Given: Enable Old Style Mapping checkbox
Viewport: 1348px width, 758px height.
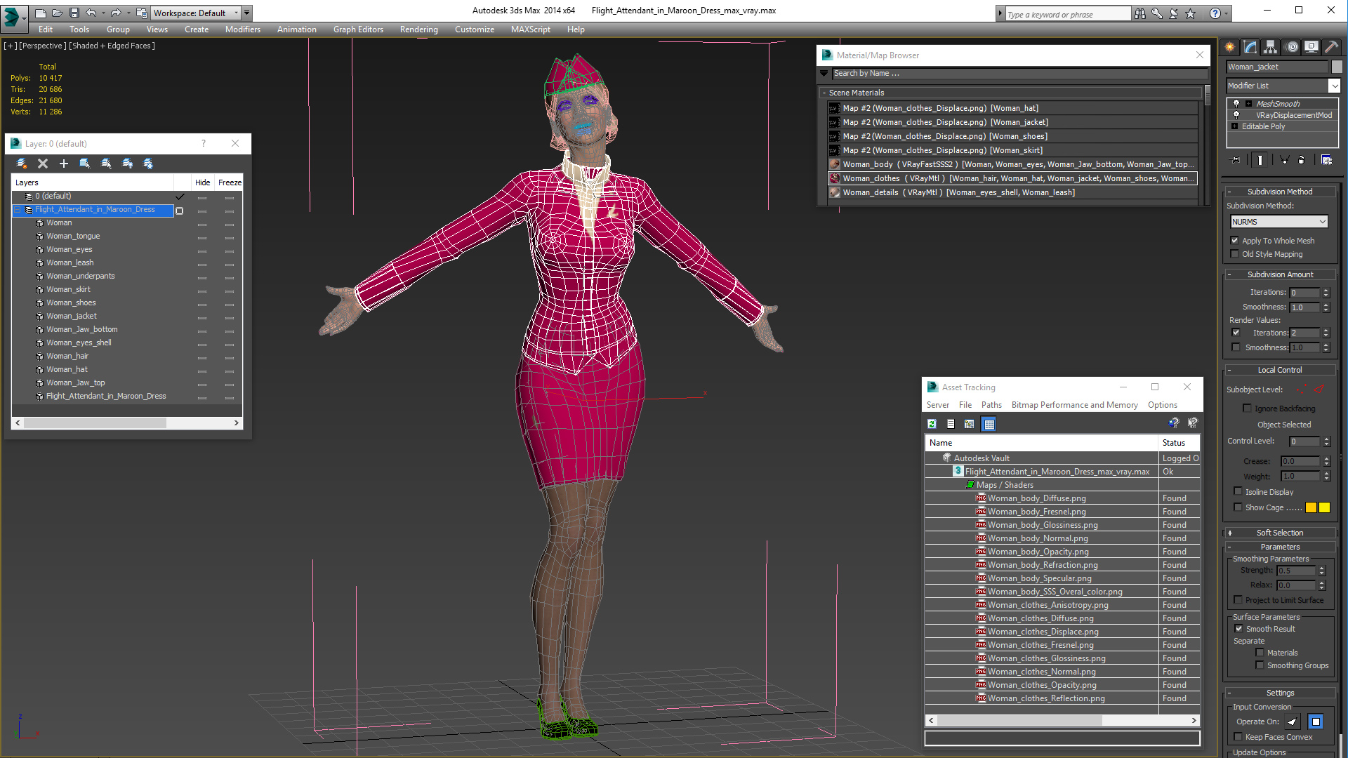Looking at the screenshot, I should [1235, 254].
